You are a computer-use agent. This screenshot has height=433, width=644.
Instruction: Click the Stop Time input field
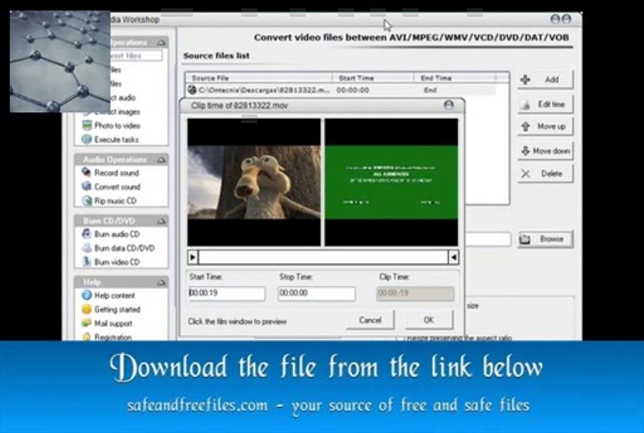point(316,293)
